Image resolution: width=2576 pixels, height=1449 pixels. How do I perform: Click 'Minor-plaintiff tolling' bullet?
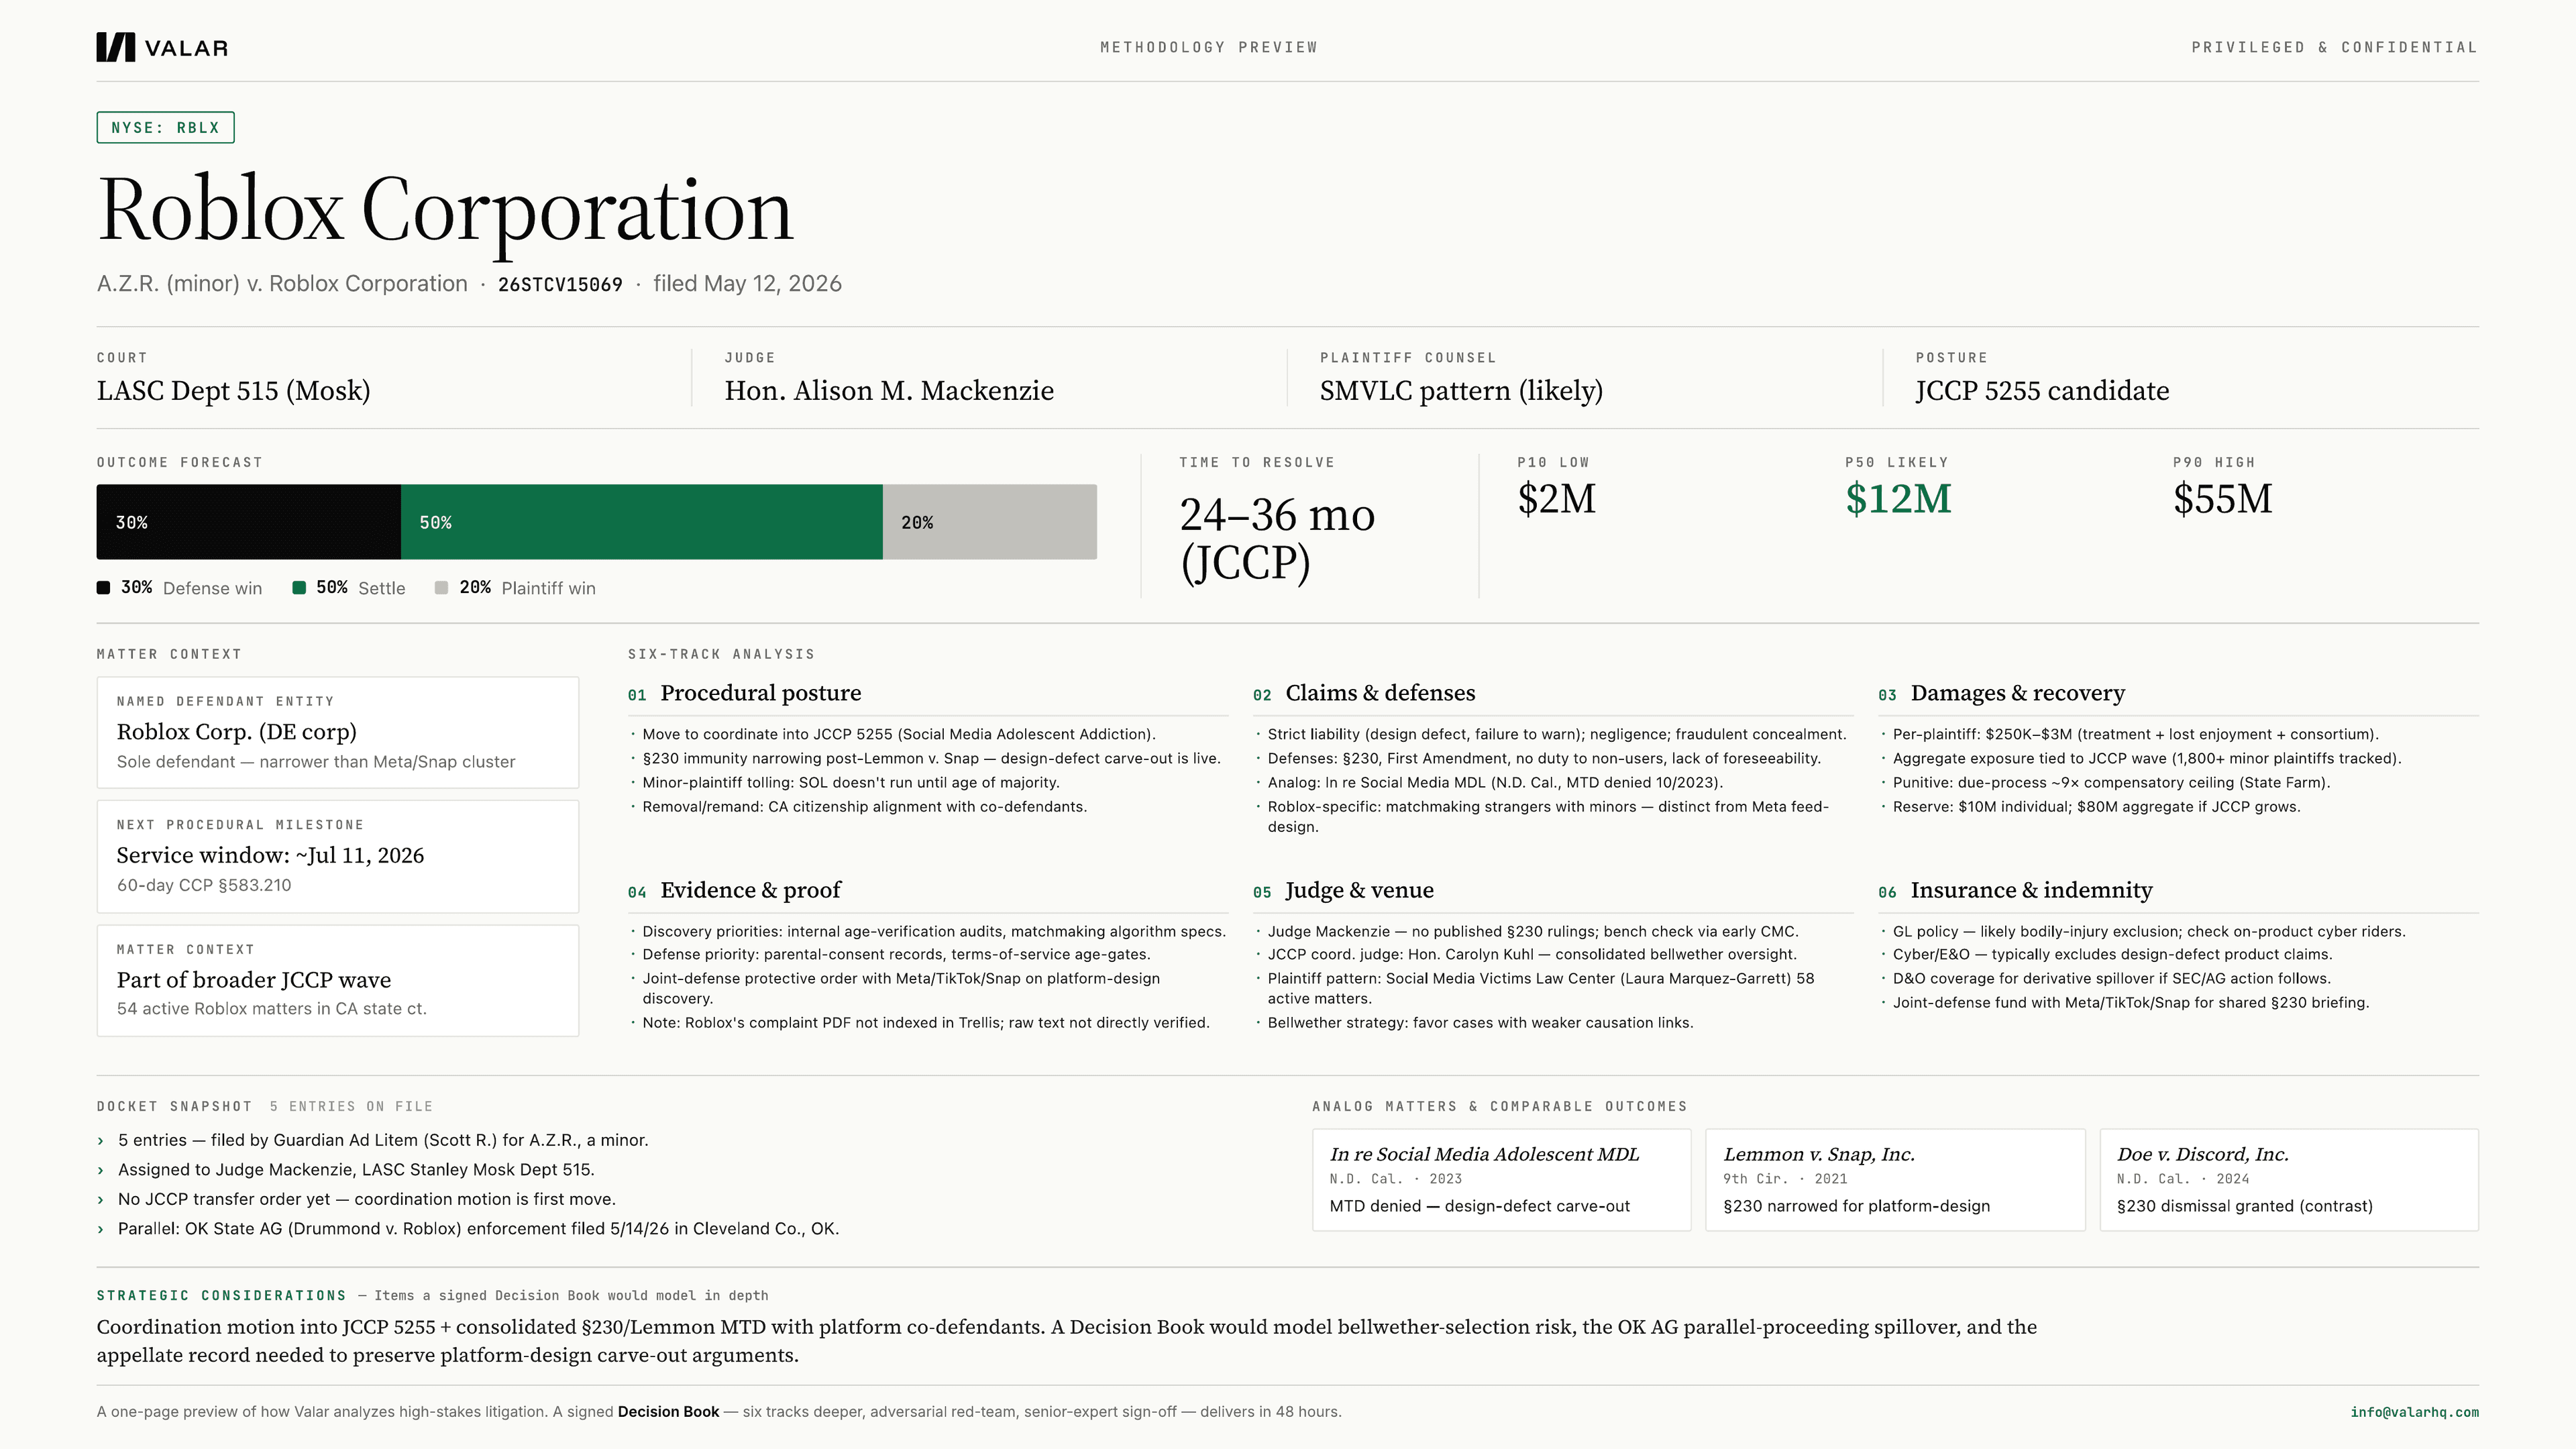(x=850, y=783)
